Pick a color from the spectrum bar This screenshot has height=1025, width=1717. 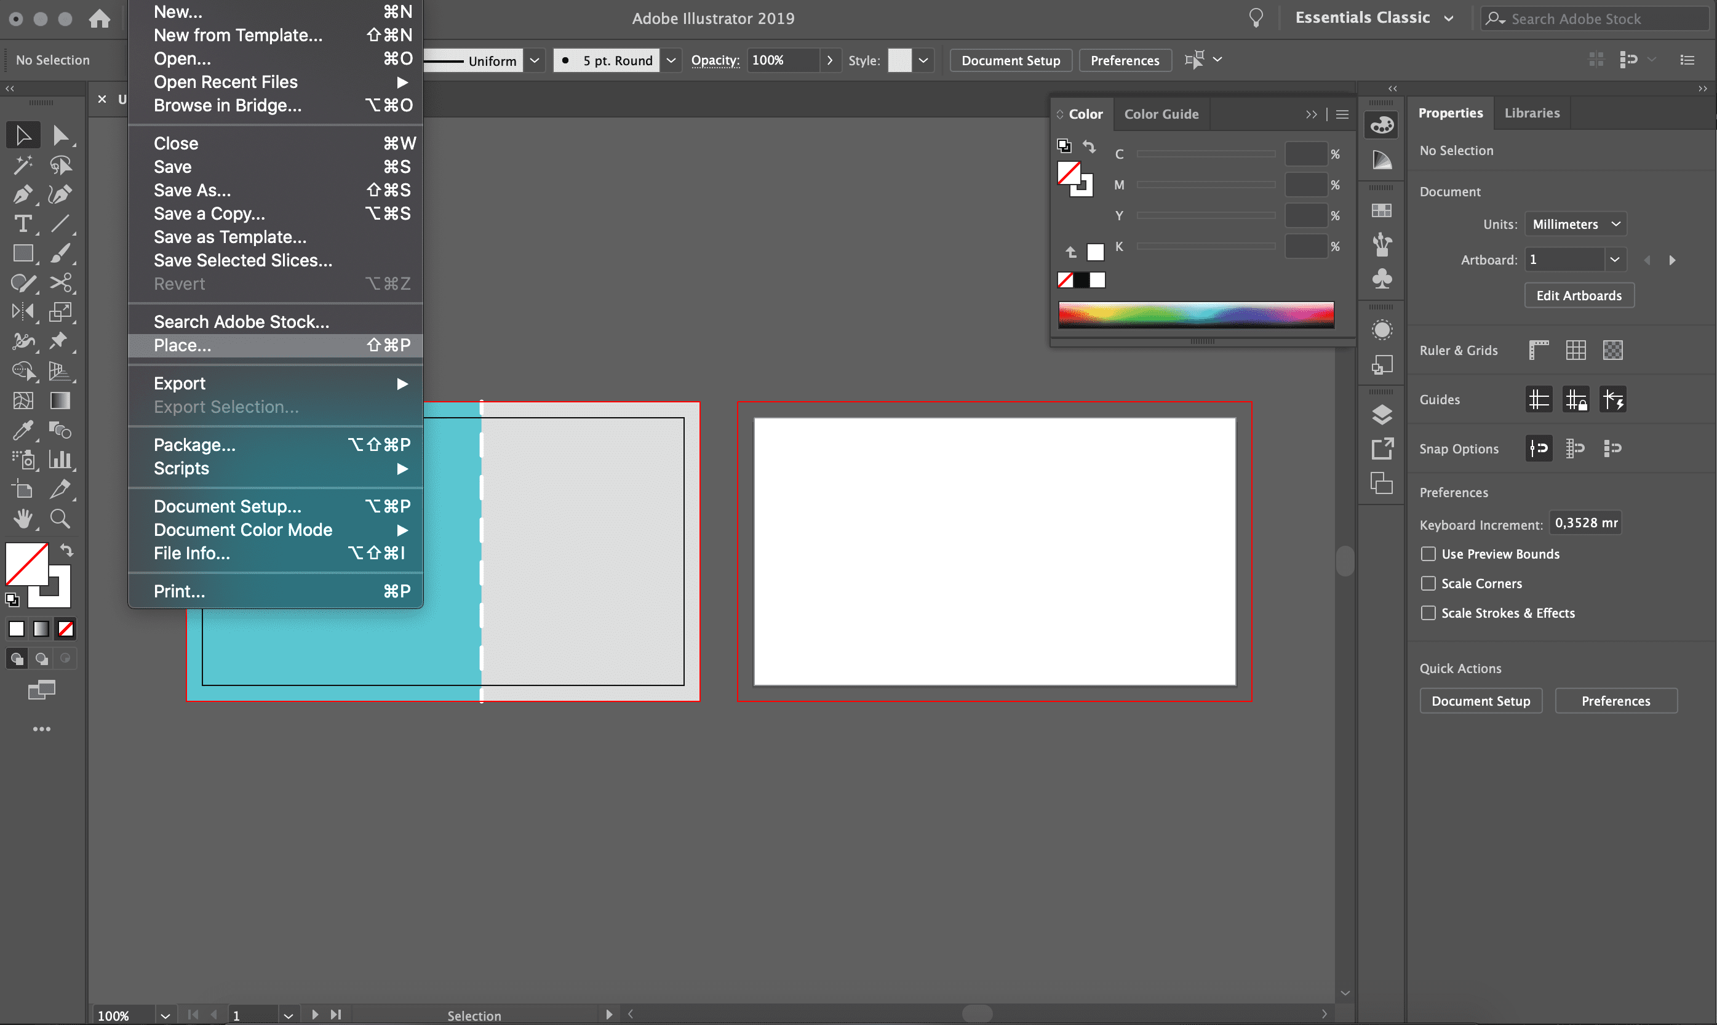(1195, 314)
